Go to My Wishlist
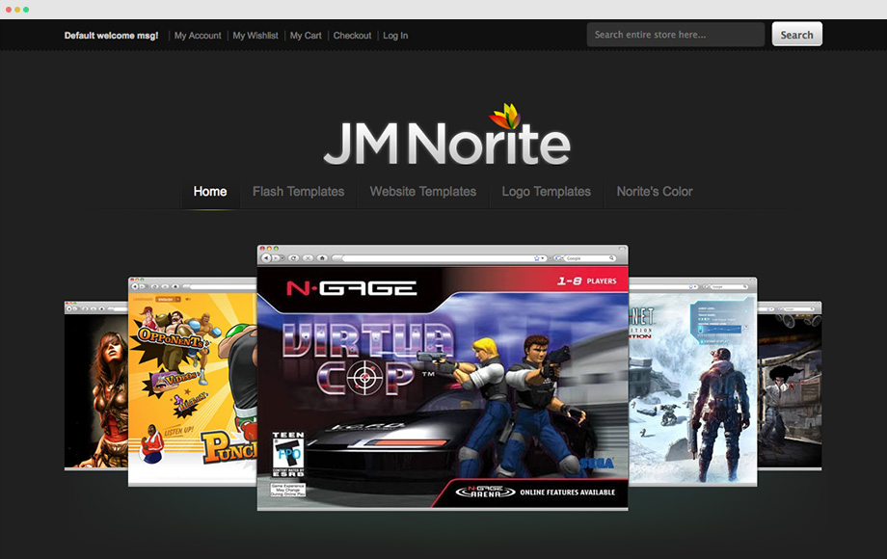The height and width of the screenshot is (559, 887). 255,36
